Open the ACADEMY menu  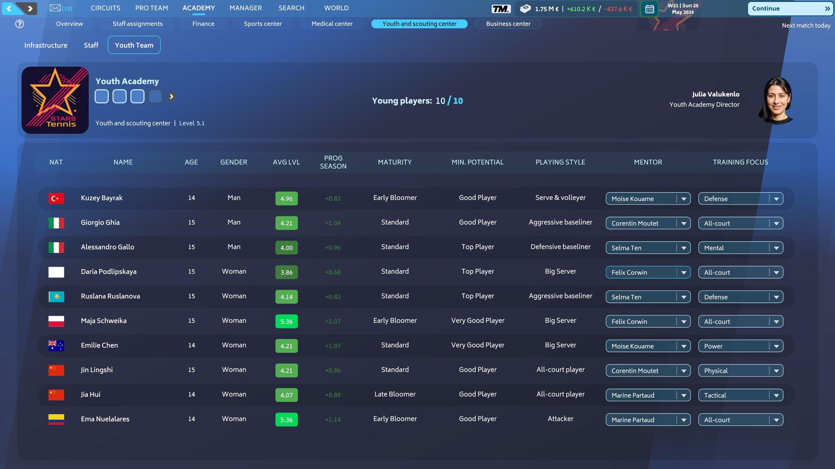point(198,8)
